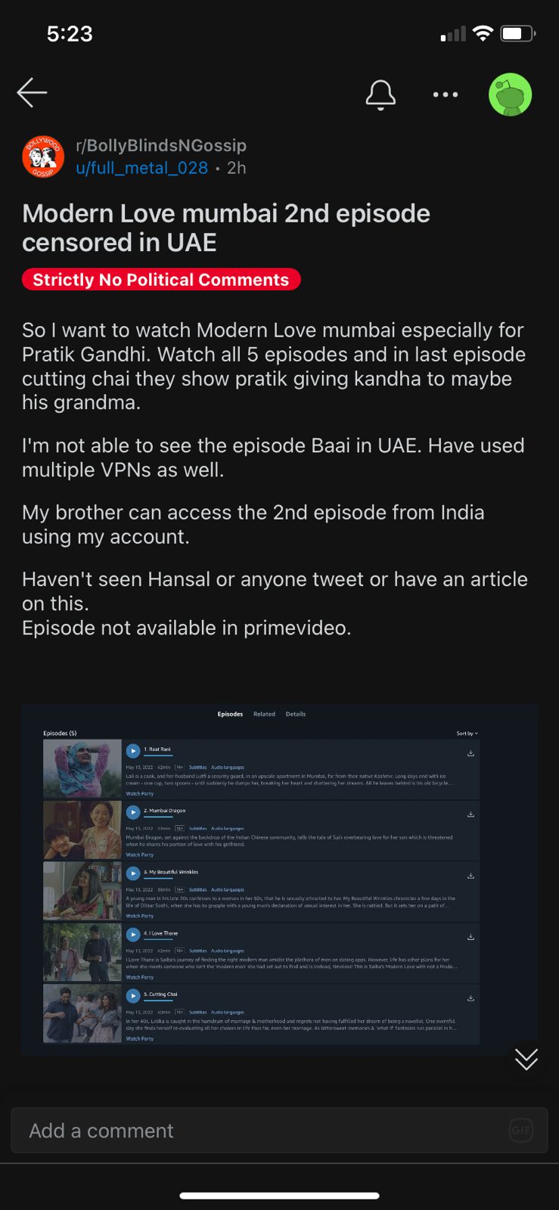Tap the GIF icon in comment box
This screenshot has height=1210, width=559.
(x=521, y=1131)
